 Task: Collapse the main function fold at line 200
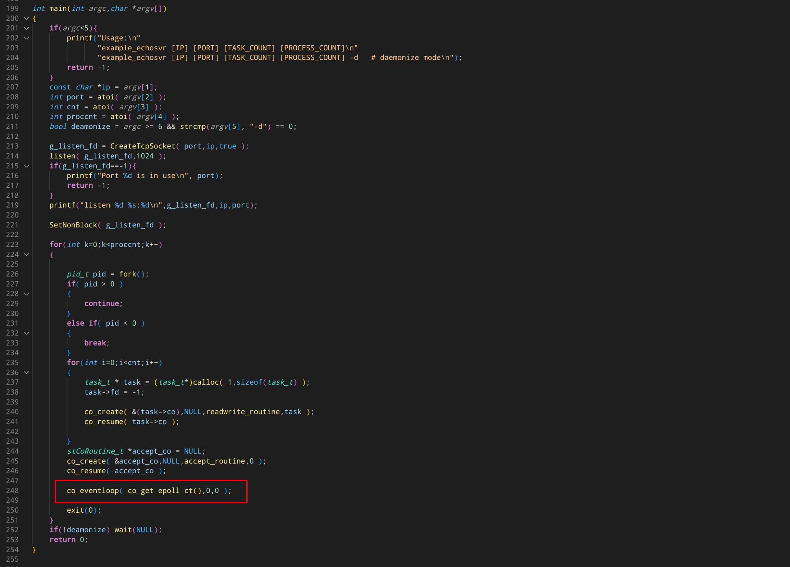click(26, 18)
